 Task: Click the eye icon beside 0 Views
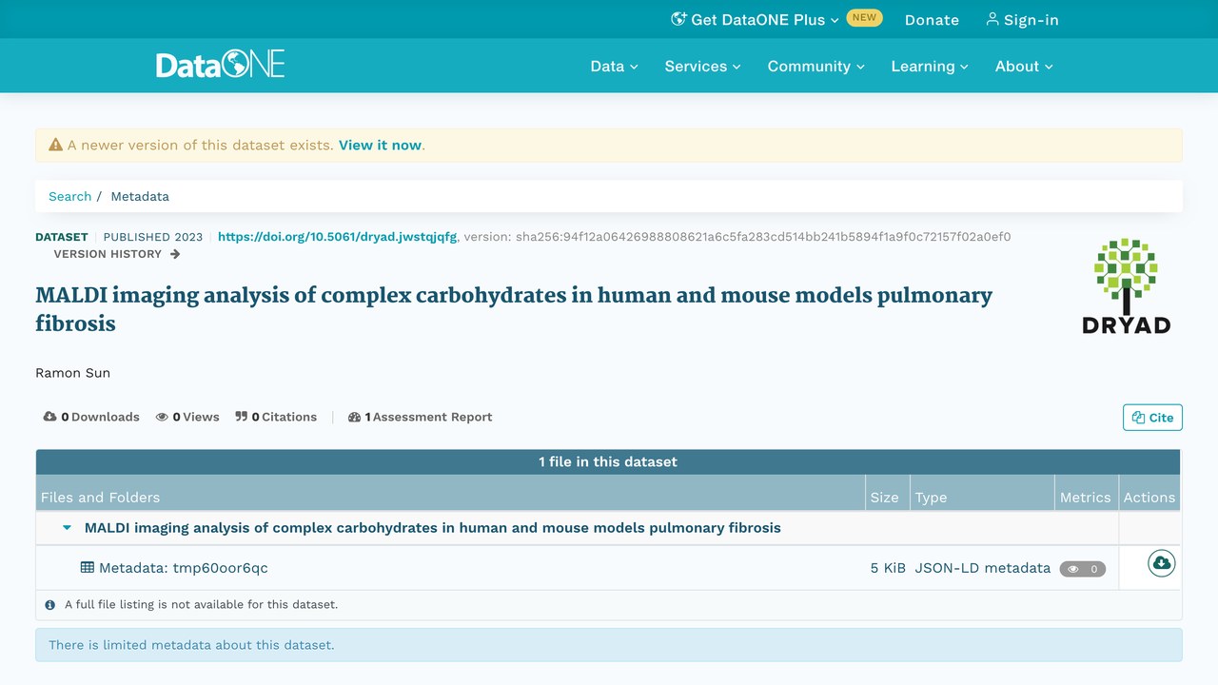tap(163, 417)
